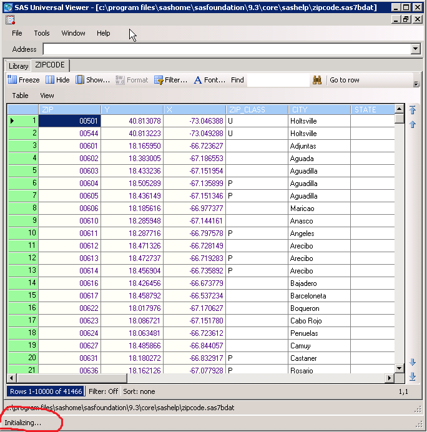Click ZIP_CLASS cell U in row 2
Viewport: 427px width, 432px height.
tap(257, 134)
